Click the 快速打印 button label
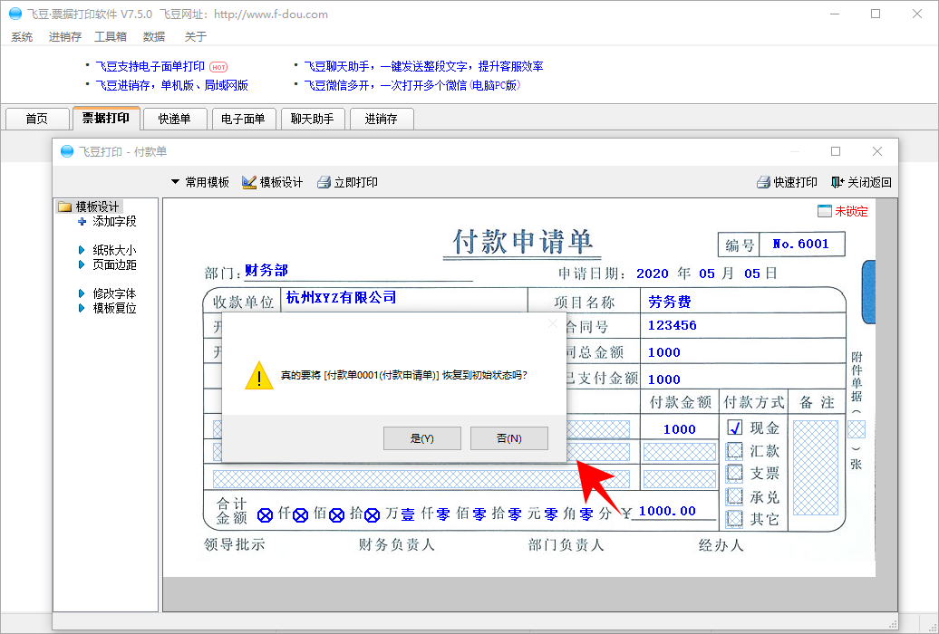The height and width of the screenshot is (634, 939). click(x=795, y=182)
